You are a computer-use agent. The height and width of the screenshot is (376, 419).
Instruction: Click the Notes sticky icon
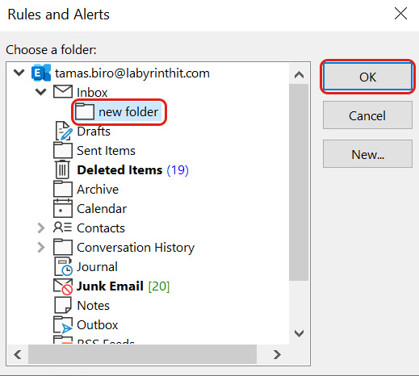pos(63,305)
